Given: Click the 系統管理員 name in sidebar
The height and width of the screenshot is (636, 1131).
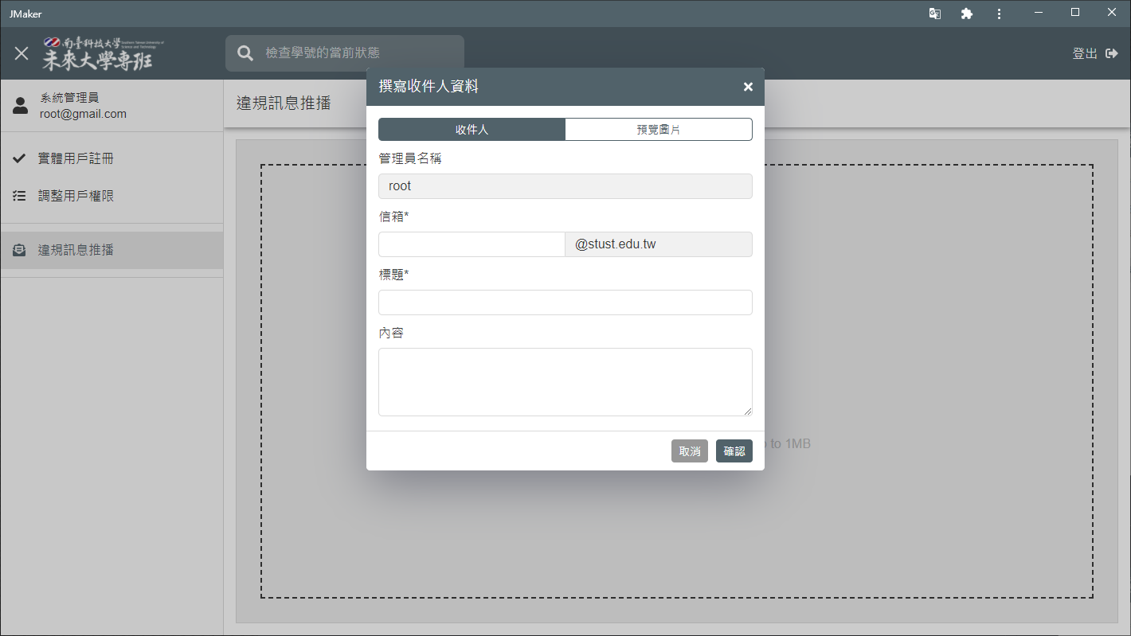Looking at the screenshot, I should coord(69,98).
